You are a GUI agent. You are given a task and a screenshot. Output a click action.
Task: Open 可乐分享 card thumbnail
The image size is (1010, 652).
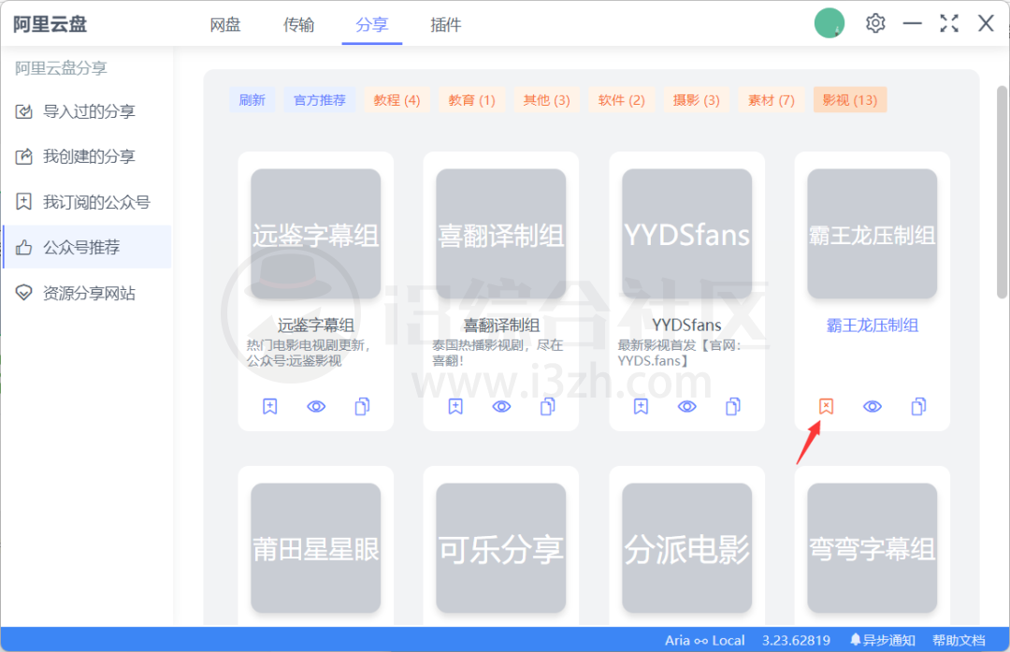coord(501,548)
